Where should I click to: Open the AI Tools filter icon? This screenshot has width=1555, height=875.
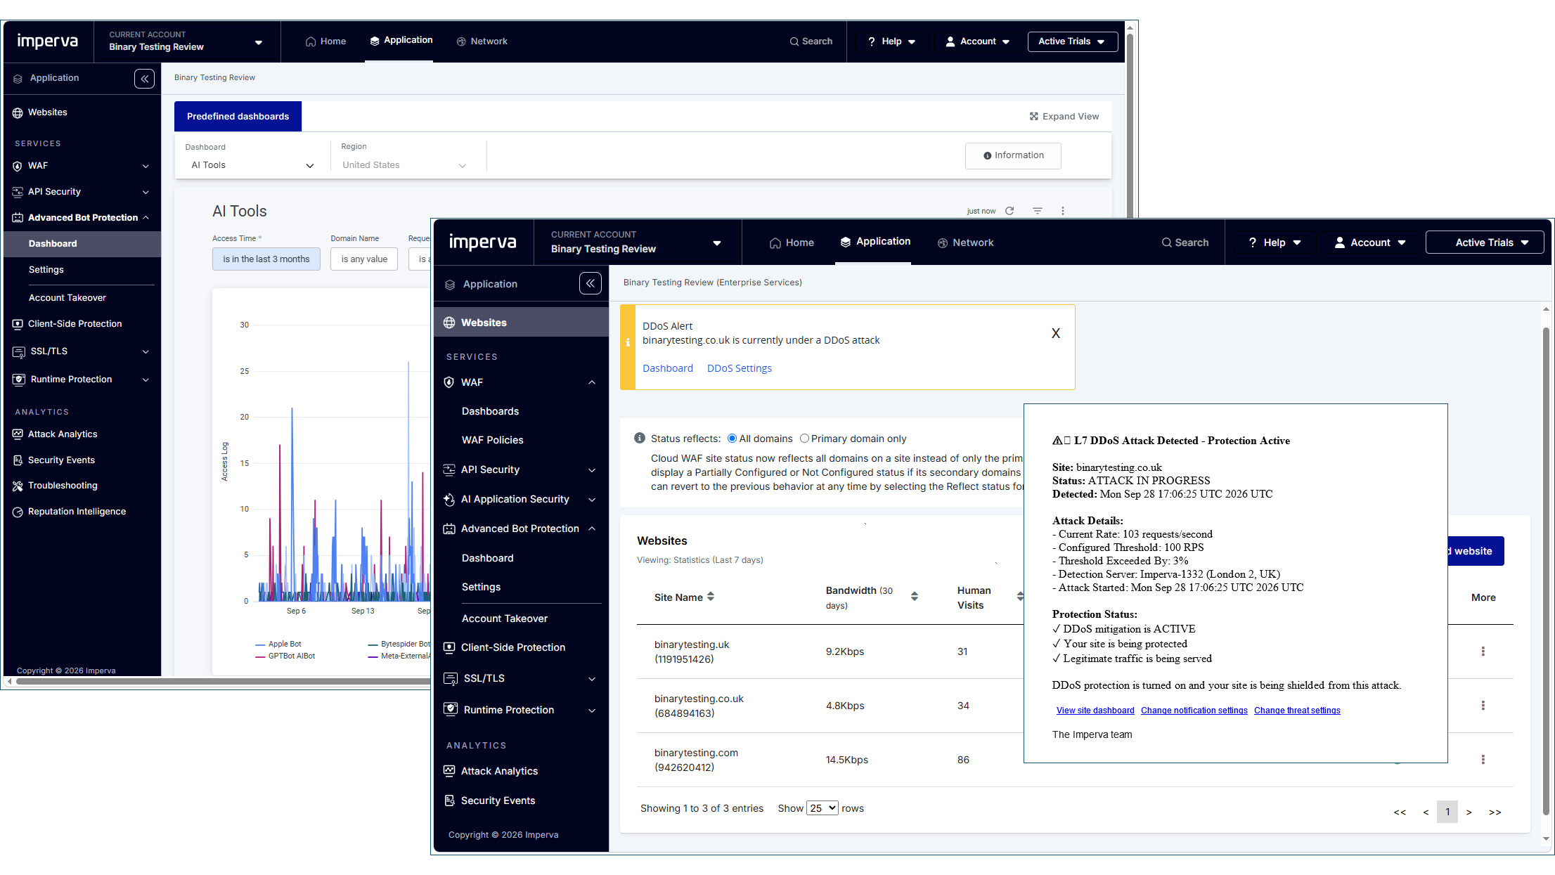click(1037, 211)
